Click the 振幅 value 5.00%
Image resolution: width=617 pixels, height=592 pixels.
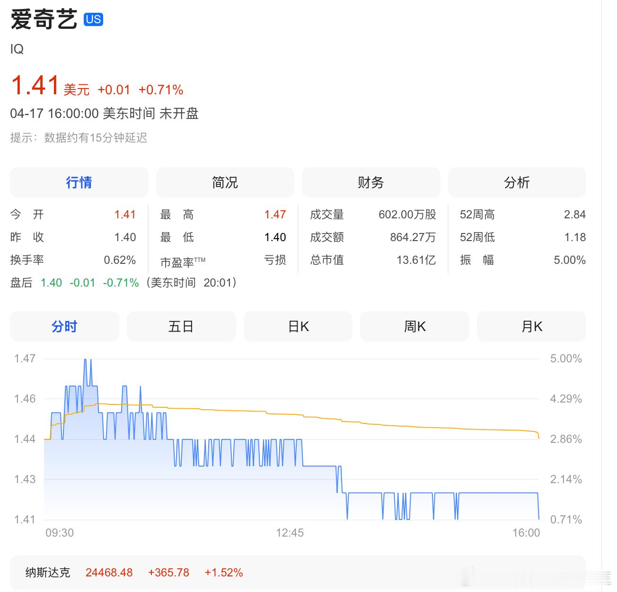pos(570,260)
